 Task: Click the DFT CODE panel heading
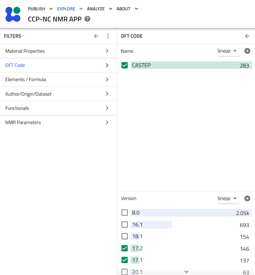(x=132, y=36)
